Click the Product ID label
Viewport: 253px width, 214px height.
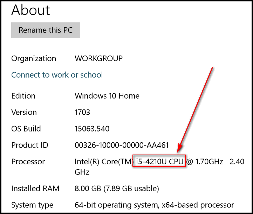(x=30, y=145)
